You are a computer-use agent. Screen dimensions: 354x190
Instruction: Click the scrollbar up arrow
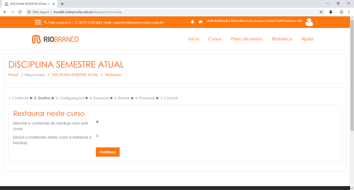click(x=352, y=18)
